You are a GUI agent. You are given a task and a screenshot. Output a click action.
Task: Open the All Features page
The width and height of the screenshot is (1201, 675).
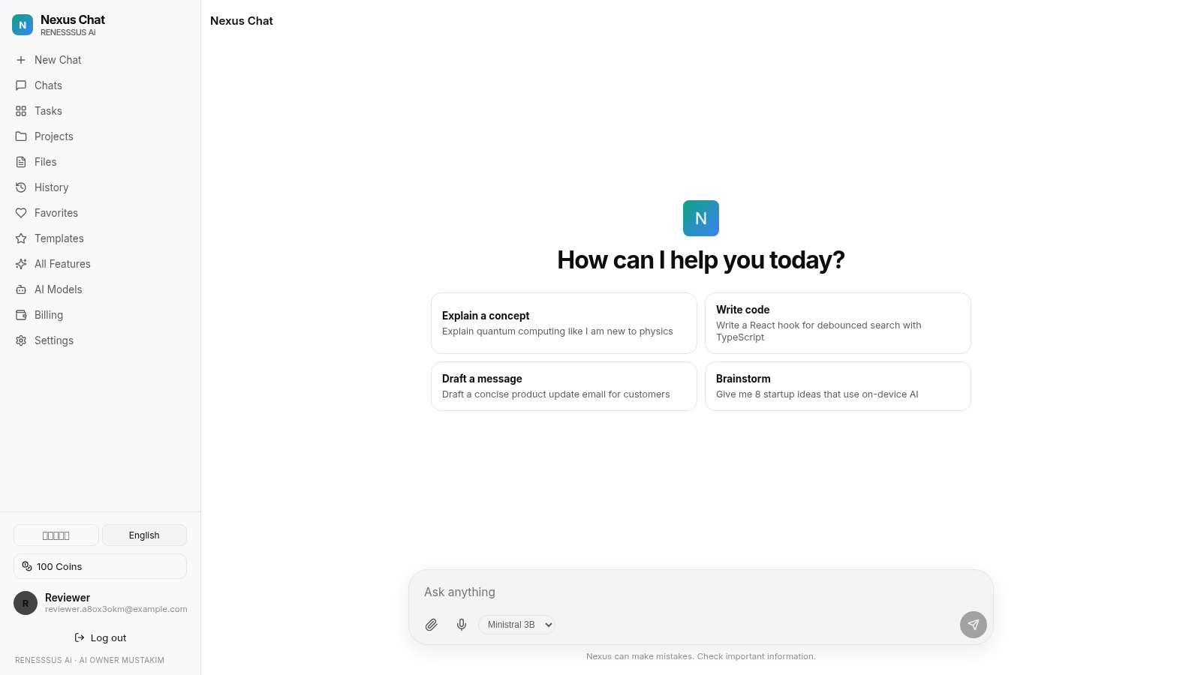(100, 264)
